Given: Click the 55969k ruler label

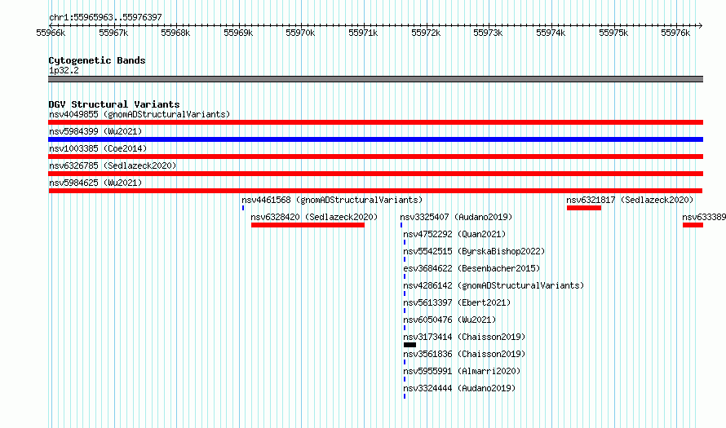Looking at the screenshot, I should 238,33.
